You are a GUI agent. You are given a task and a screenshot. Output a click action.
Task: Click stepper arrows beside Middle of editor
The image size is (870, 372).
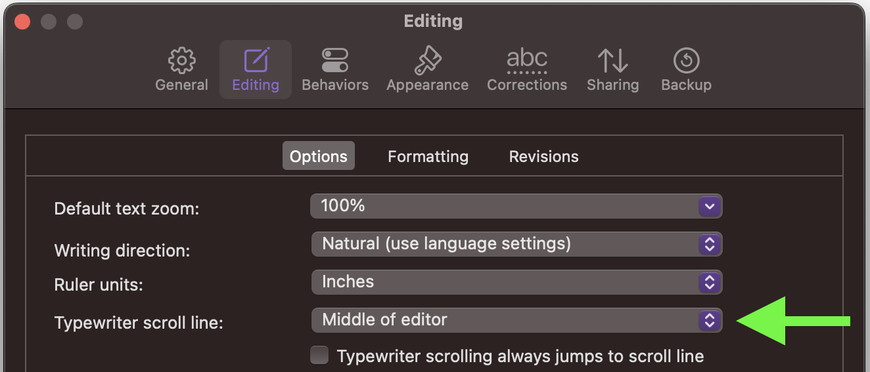click(709, 321)
